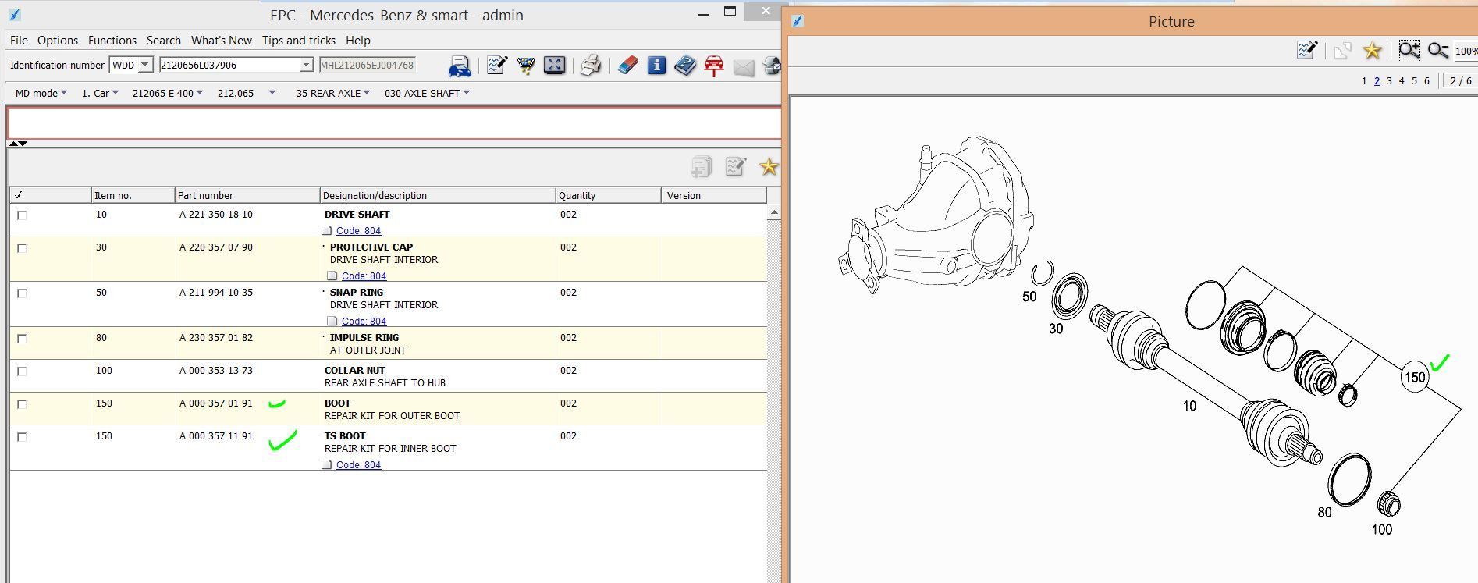Check the DRIVE SHAFT item 10 checkbox
Image resolution: width=1478 pixels, height=583 pixels.
22,215
